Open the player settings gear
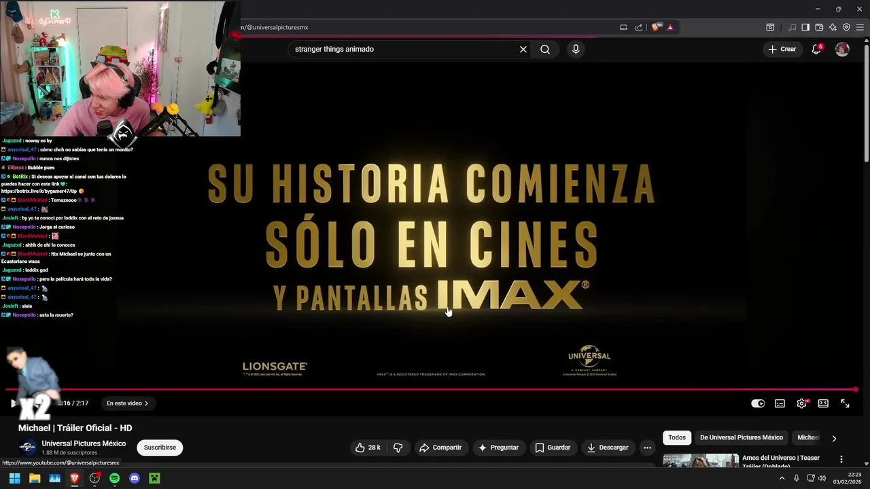Screen dimensions: 870x489 (x=802, y=403)
